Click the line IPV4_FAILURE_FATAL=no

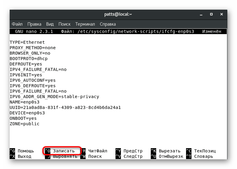click(x=38, y=69)
